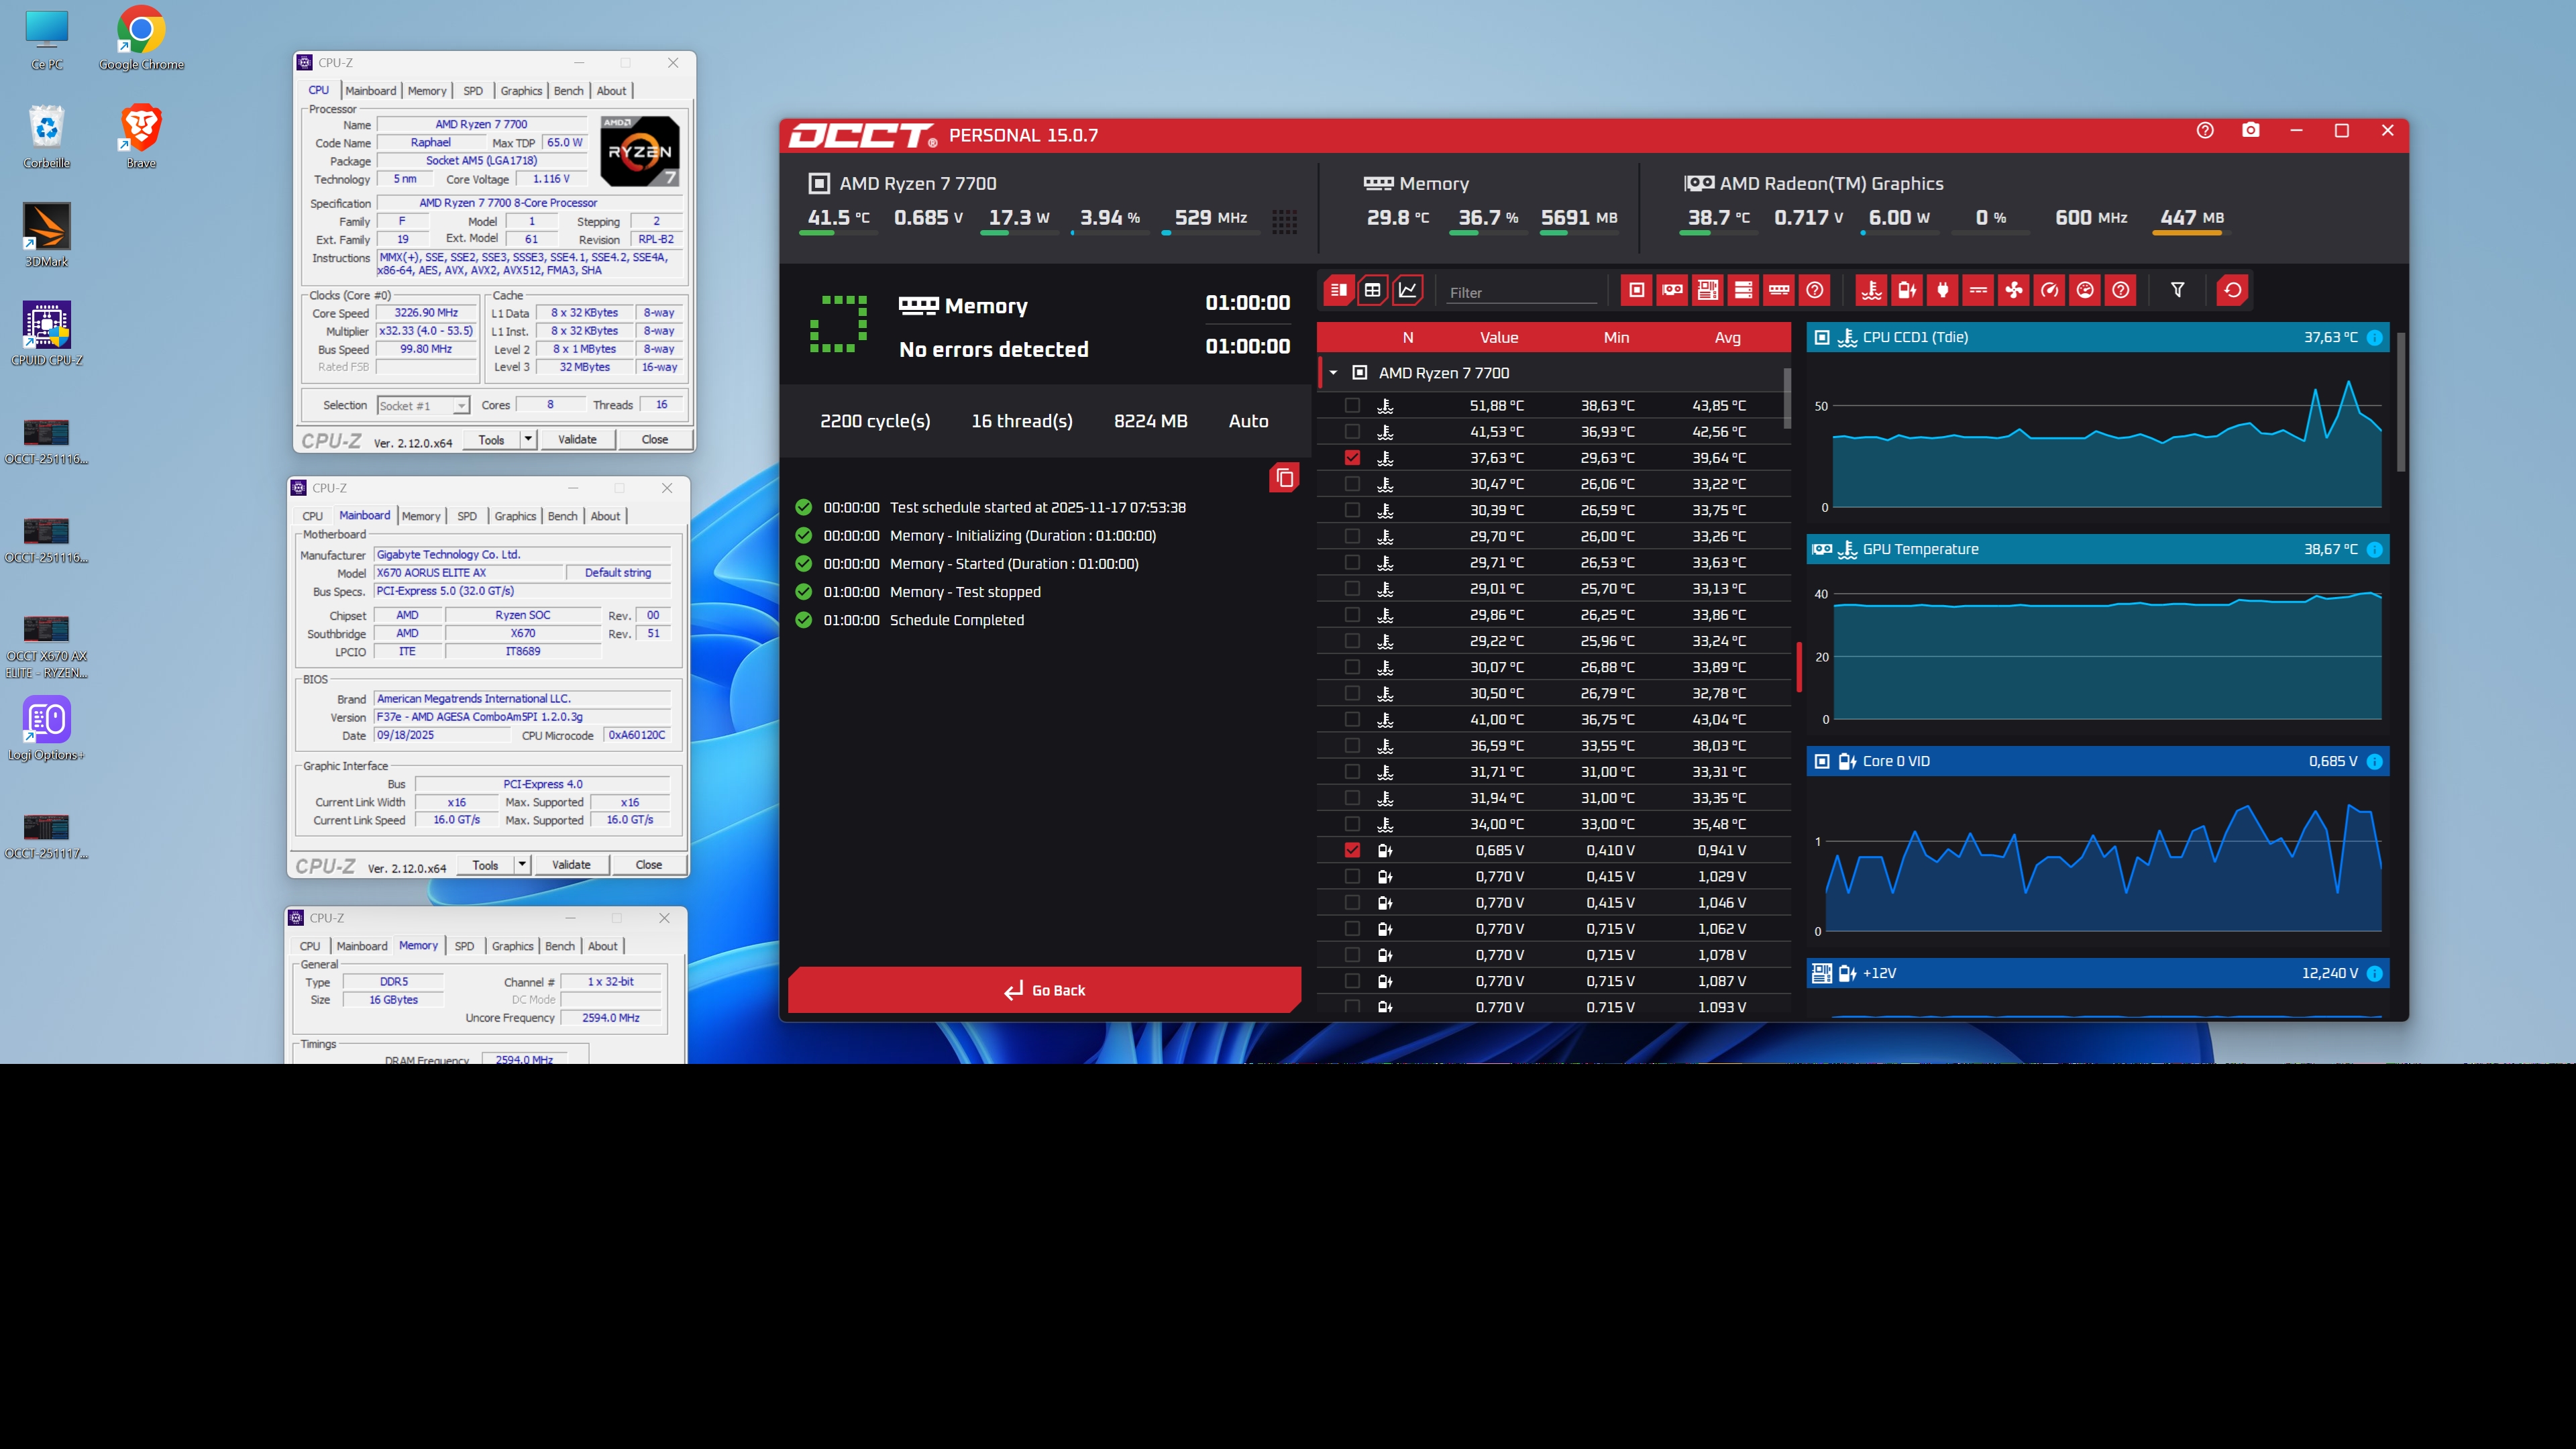2576x1449 pixels.
Task: Uncheck the 37,63 °C temperature row checkbox
Action: pos(1352,458)
